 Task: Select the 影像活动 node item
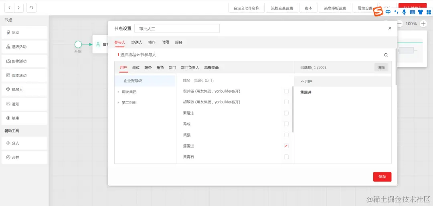[x=24, y=61]
